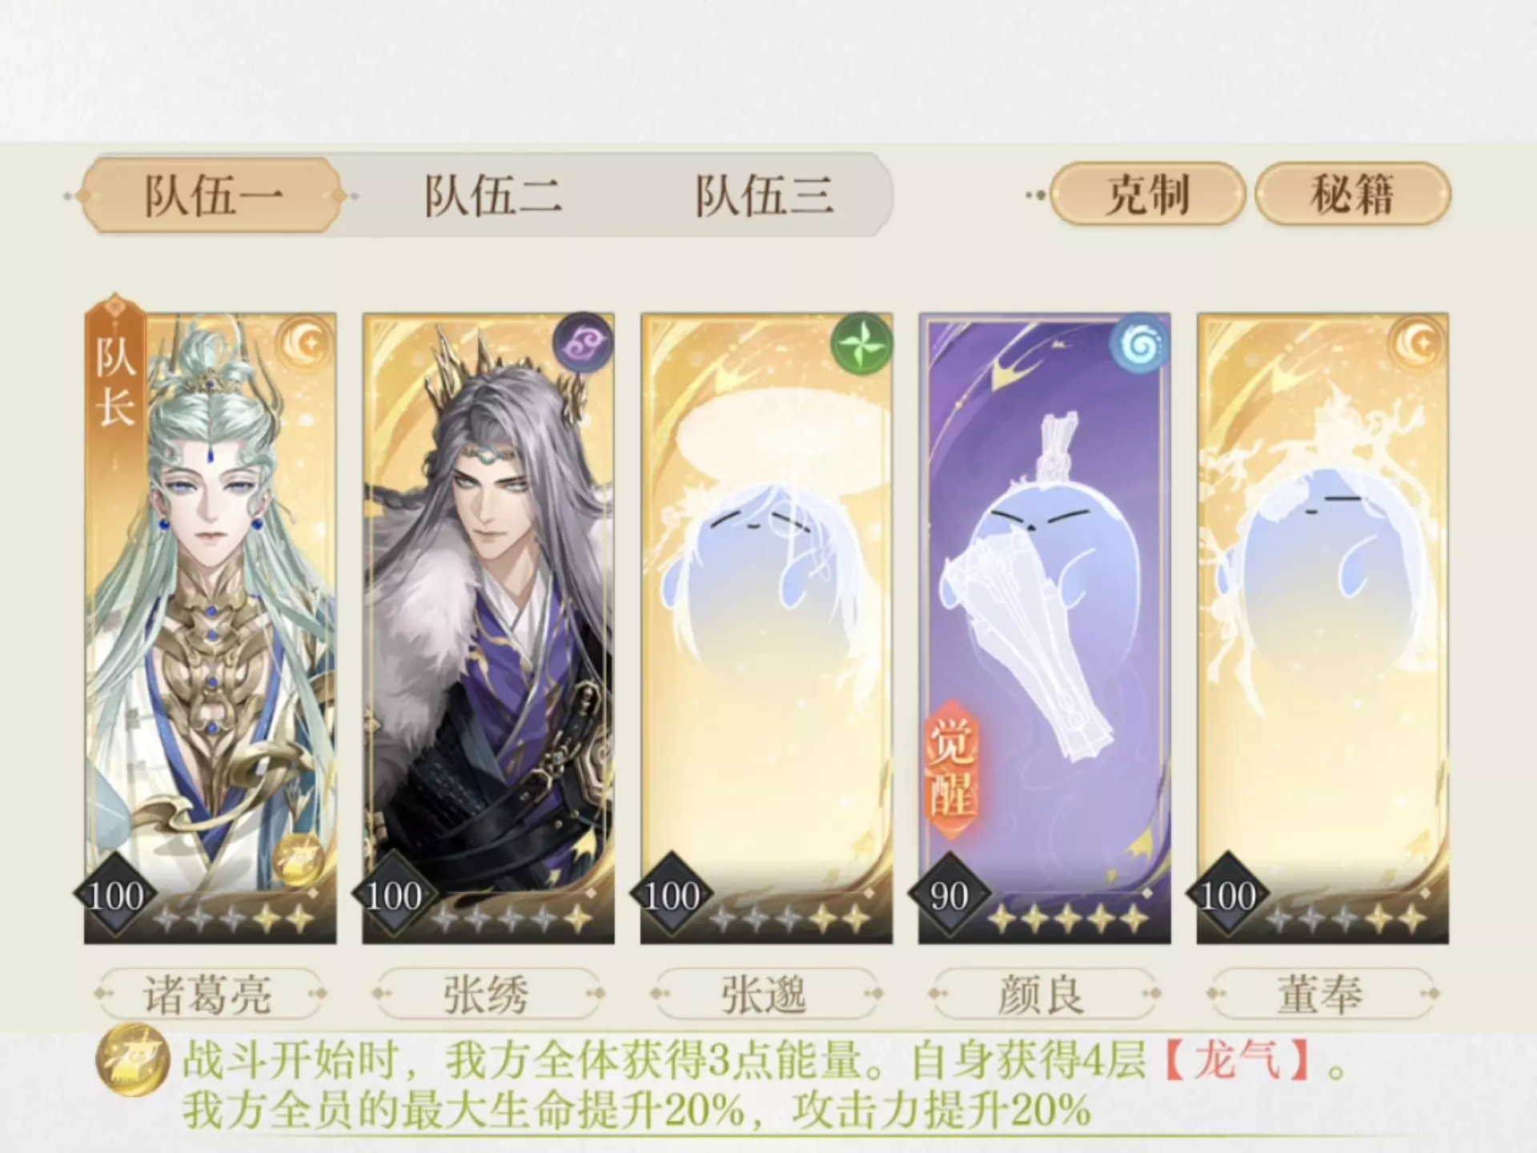Click the gold skill icon beside description text
This screenshot has width=1537, height=1153.
click(132, 1059)
